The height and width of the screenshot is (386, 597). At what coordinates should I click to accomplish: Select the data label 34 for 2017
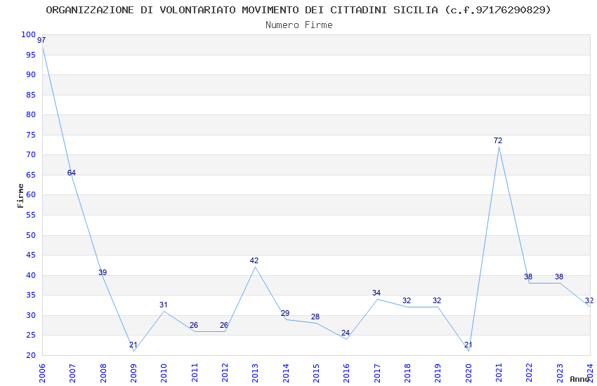click(x=376, y=293)
